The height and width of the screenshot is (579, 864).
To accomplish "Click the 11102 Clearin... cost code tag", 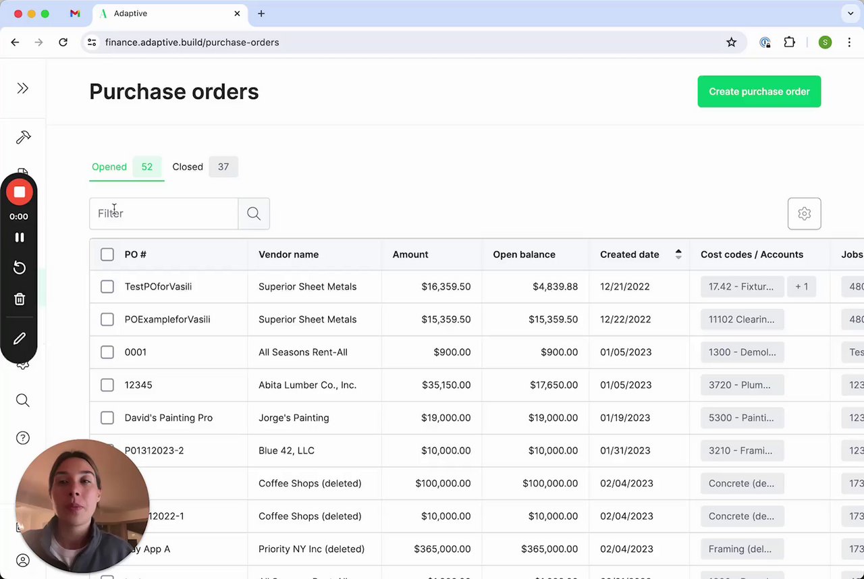I will pyautogui.click(x=742, y=319).
